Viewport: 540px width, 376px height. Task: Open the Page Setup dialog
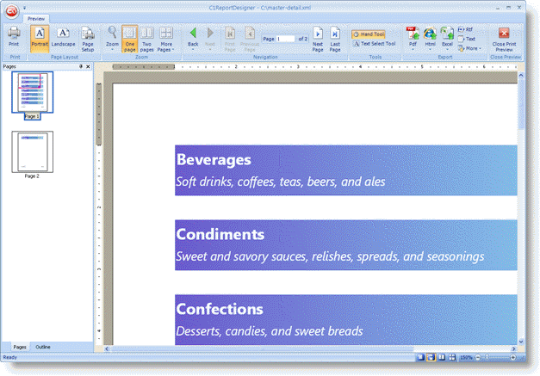tap(88, 38)
